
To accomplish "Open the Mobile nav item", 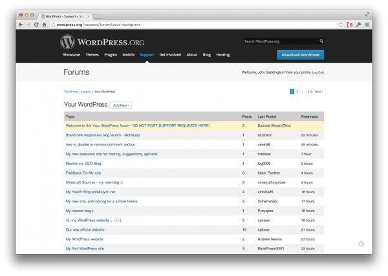I will [x=129, y=55].
